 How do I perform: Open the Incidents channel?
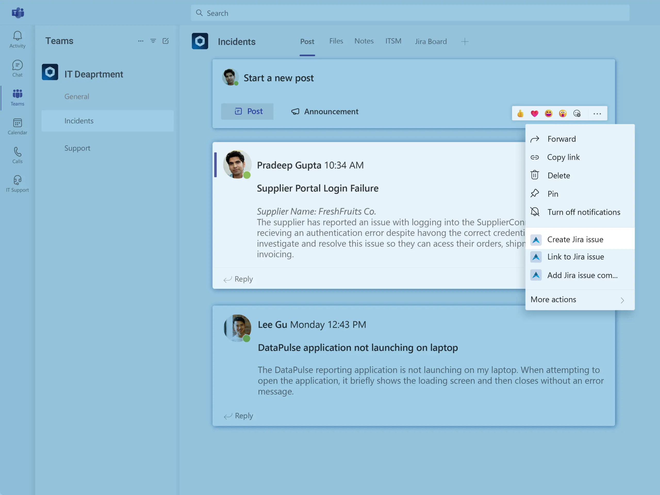click(108, 121)
